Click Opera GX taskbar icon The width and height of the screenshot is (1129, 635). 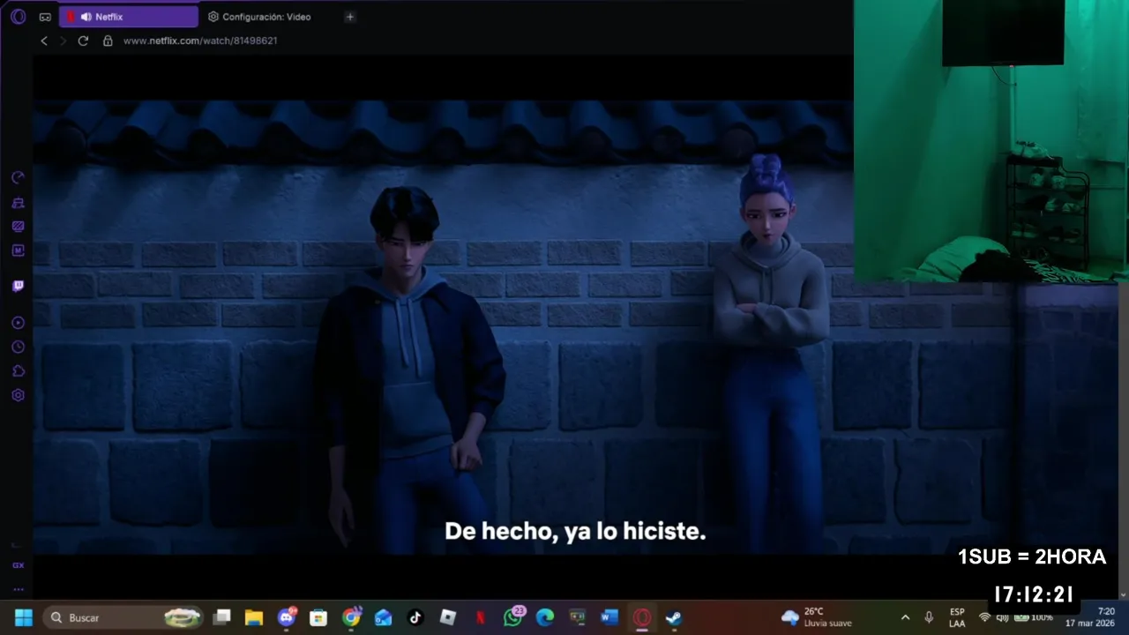point(642,617)
